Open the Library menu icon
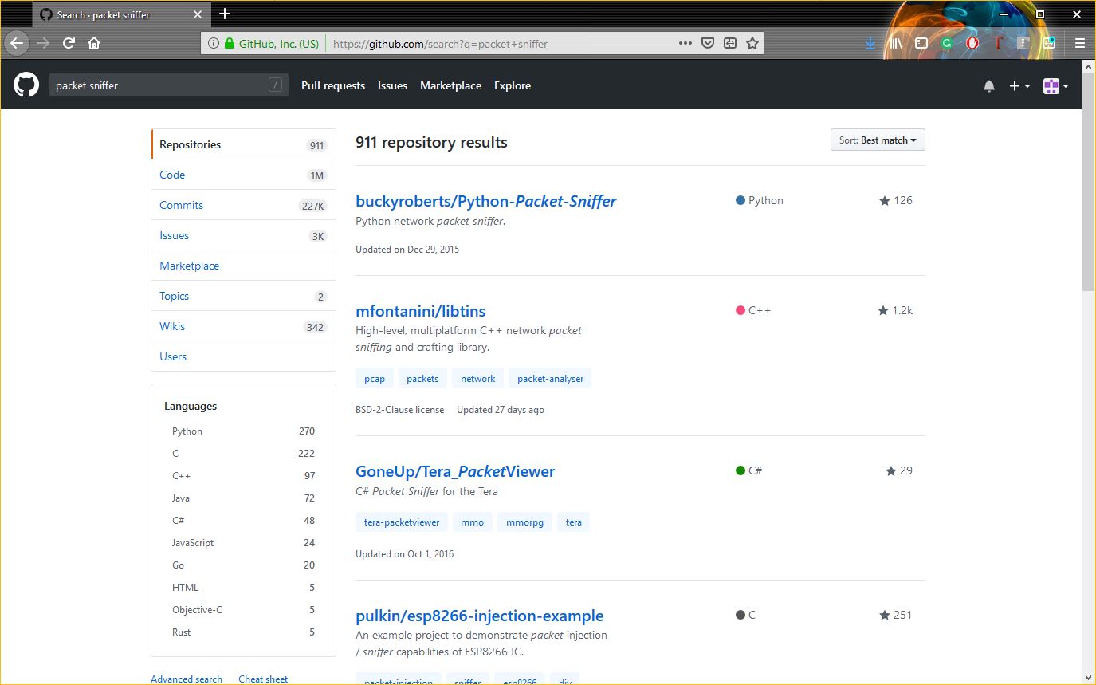1096x685 pixels. 896,43
